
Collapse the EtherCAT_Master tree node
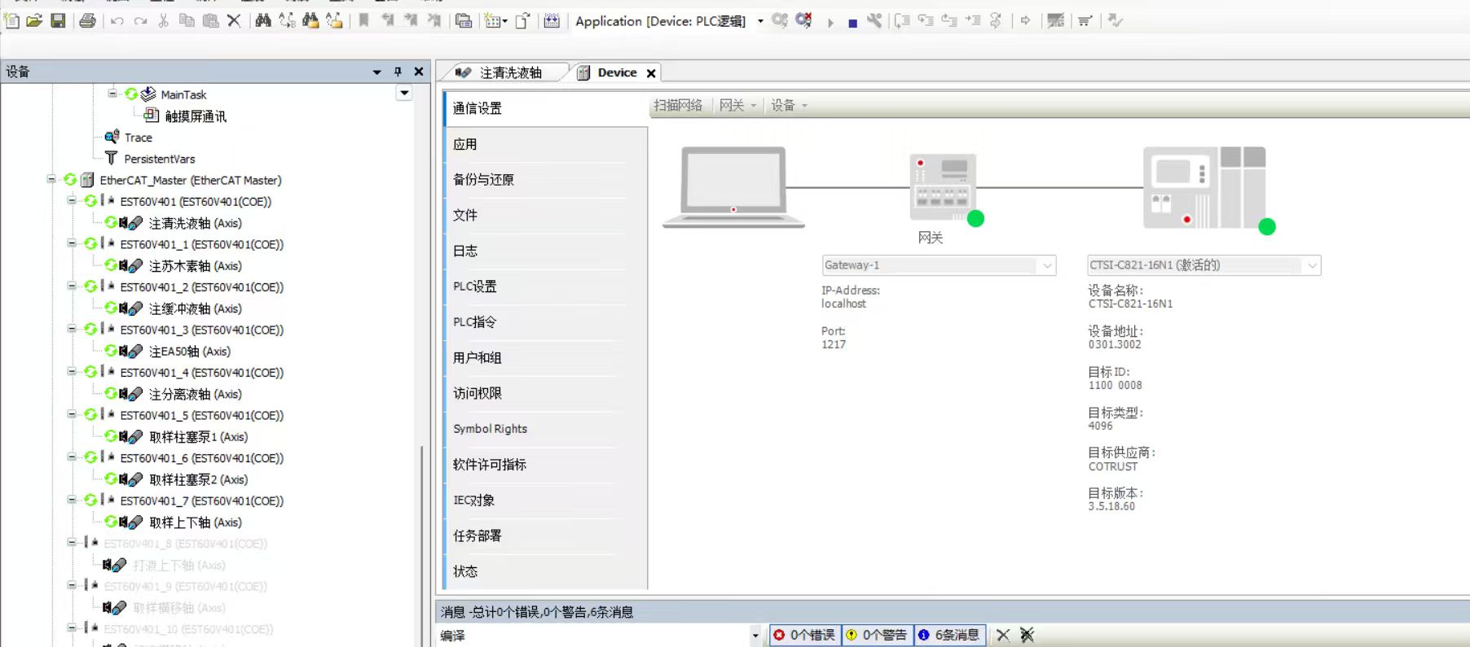51,180
